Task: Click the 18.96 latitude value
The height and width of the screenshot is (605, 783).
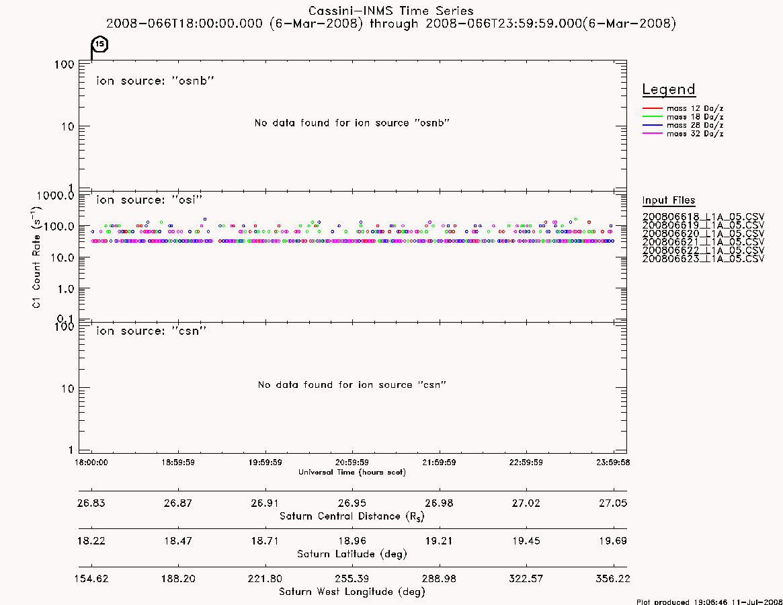Action: [x=352, y=541]
